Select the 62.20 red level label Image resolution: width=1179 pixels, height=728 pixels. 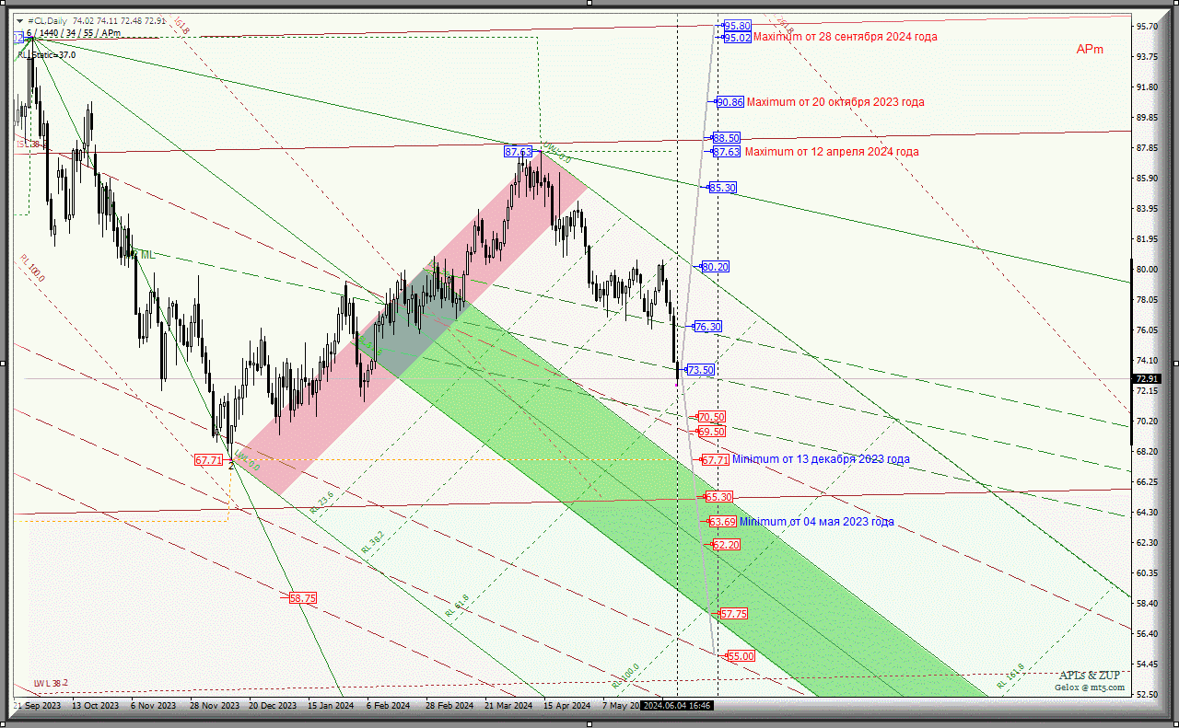pos(726,545)
